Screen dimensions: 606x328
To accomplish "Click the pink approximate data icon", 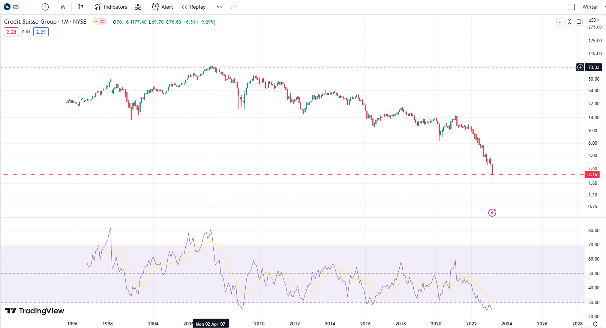I will pos(103,21).
